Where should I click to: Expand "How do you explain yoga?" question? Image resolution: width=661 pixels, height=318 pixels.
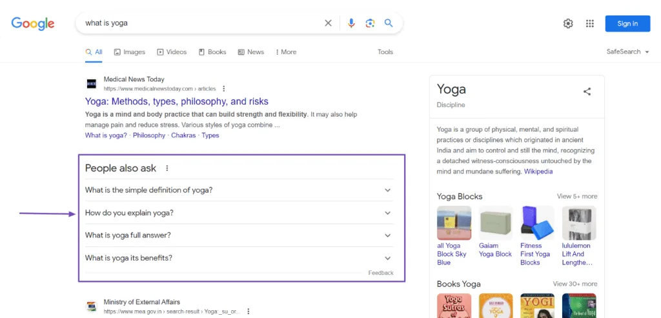click(239, 213)
